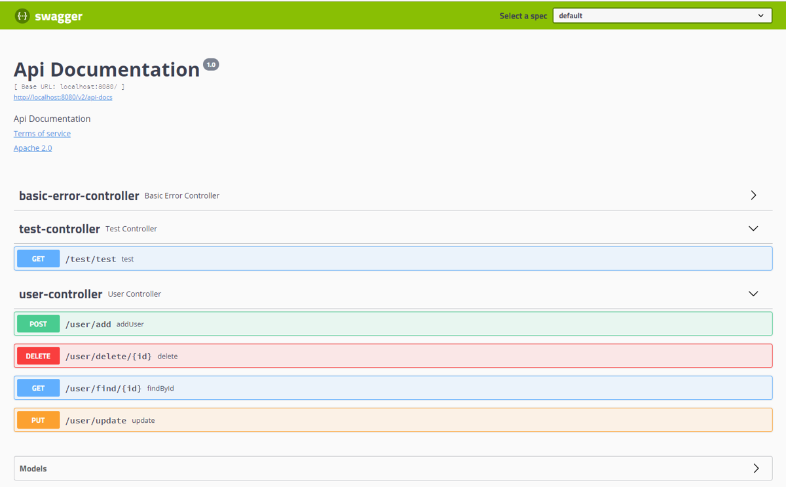786x487 pixels.
Task: Click the GET badge for /test/test
Action: pos(38,259)
